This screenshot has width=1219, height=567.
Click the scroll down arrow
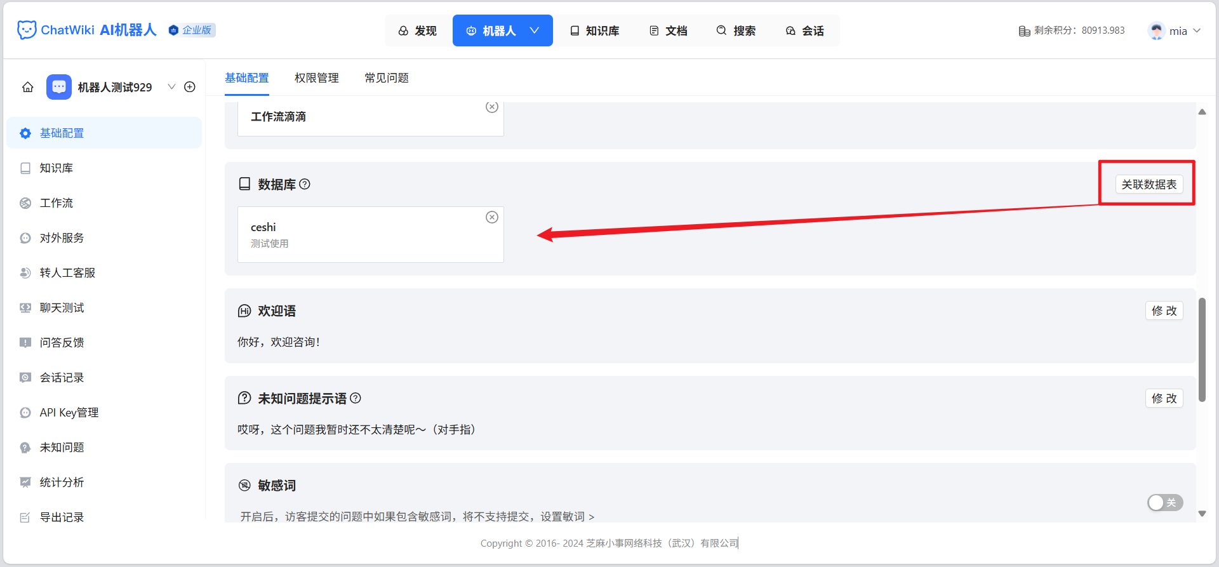(x=1202, y=514)
